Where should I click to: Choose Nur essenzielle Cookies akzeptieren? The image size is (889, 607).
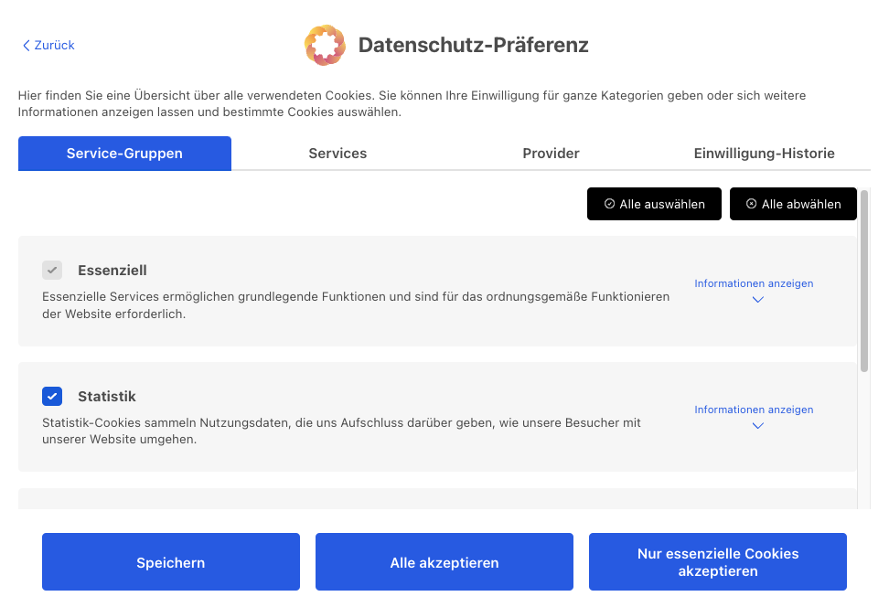coord(718,562)
